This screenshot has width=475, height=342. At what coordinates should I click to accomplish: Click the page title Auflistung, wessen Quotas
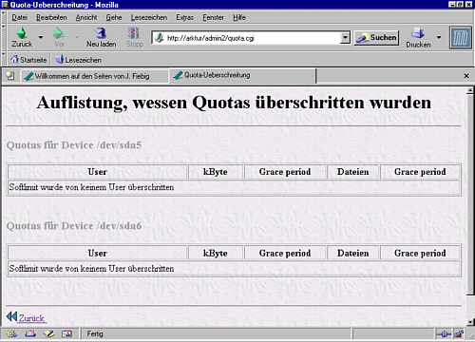coord(234,103)
